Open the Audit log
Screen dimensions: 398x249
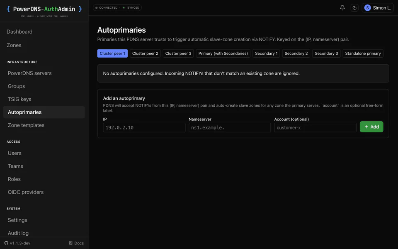point(18,233)
